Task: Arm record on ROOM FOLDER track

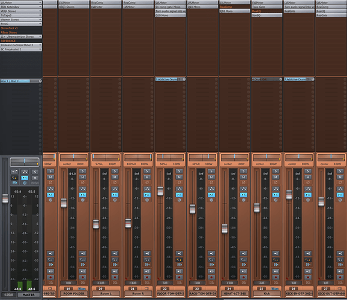Action: (82, 277)
